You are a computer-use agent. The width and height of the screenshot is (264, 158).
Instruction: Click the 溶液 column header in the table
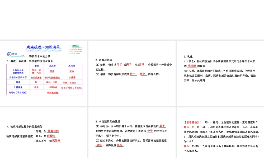tap(37, 66)
